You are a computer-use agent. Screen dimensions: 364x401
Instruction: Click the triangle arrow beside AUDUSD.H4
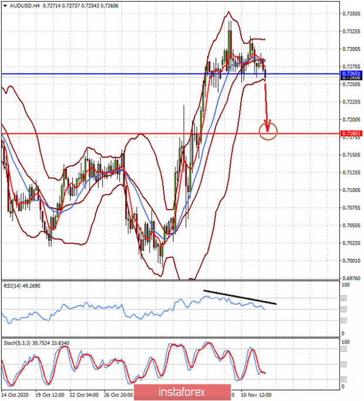[x=5, y=4]
